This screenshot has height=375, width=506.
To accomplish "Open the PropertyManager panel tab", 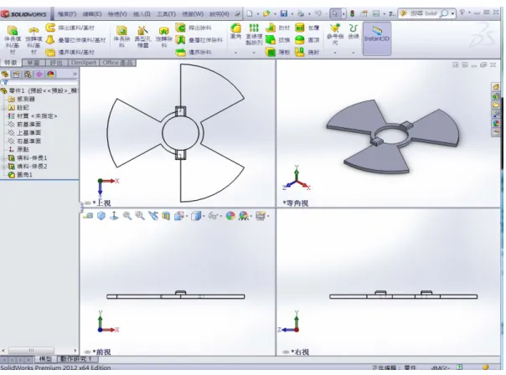I will click(x=16, y=74).
